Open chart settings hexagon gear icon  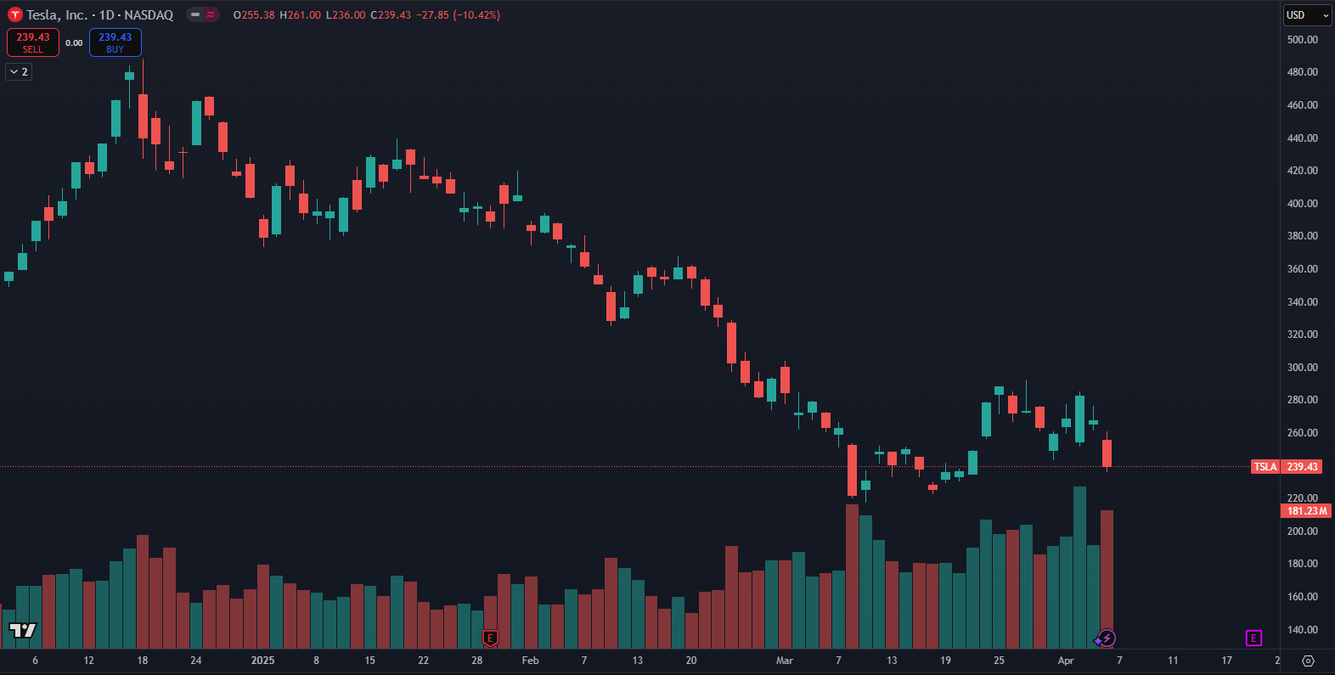[x=1308, y=661]
